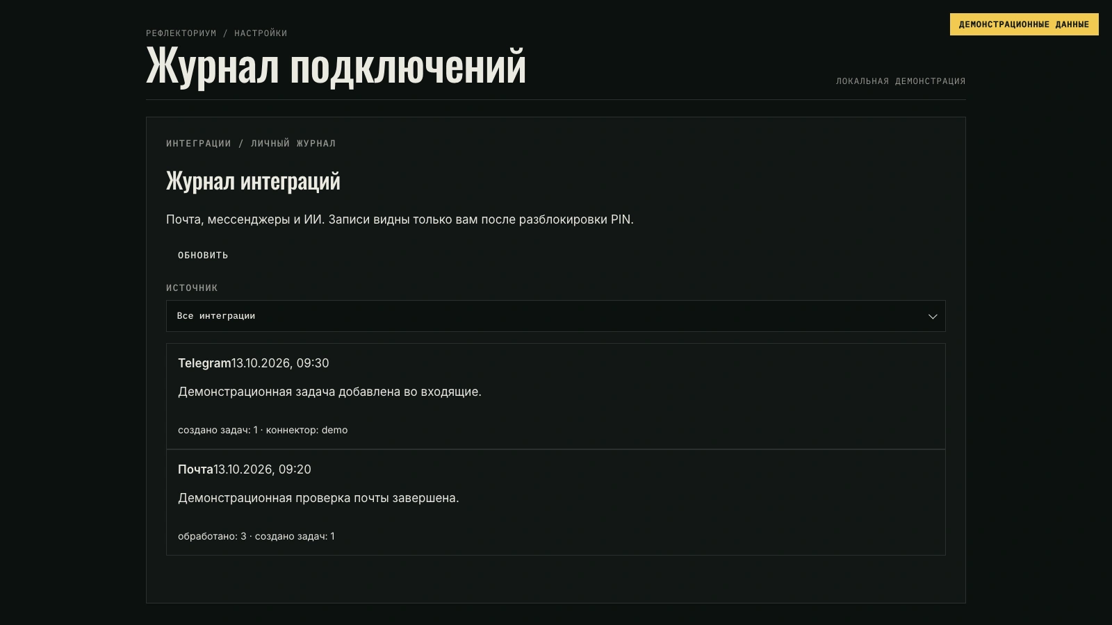1112x625 pixels.
Task: Click the Источник field label
Action: click(192, 287)
